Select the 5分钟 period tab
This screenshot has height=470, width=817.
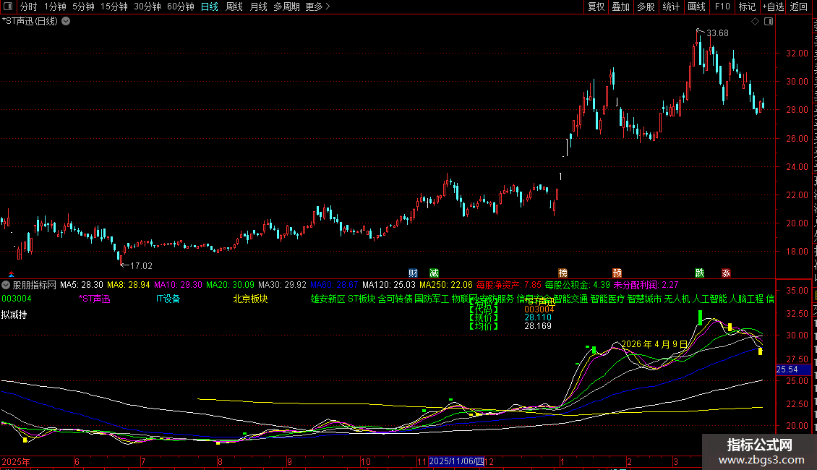83,7
